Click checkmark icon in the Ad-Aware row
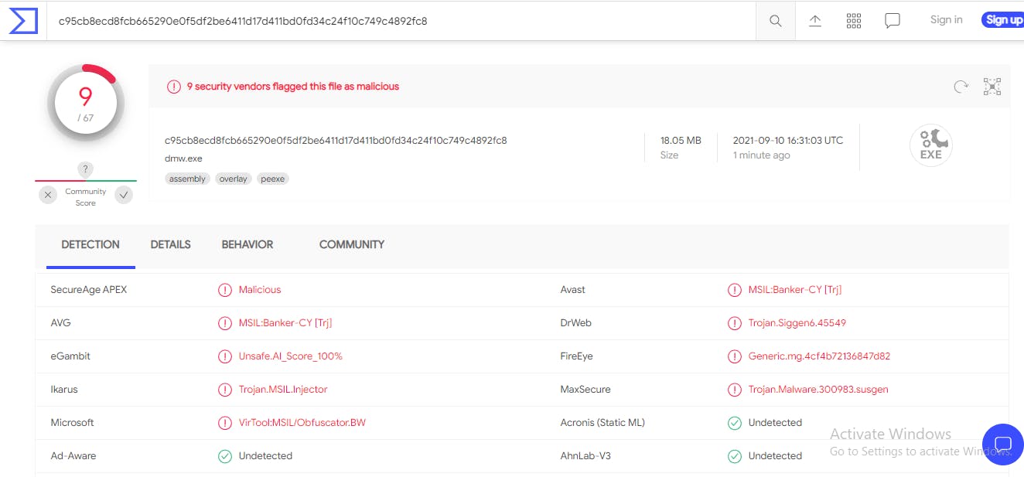 tap(225, 456)
